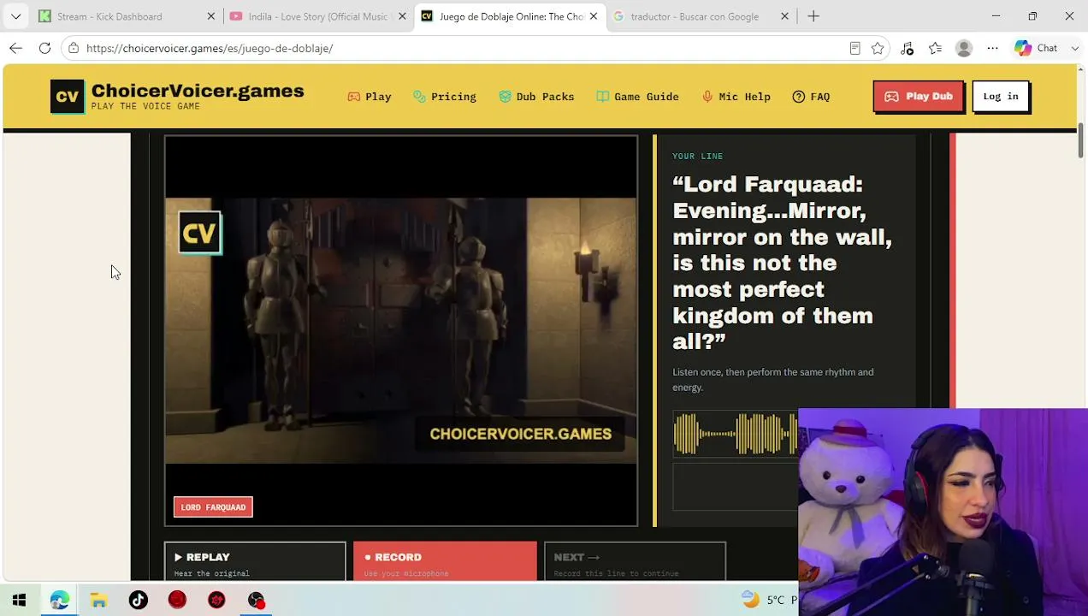View site information icon in address bar
The image size is (1088, 616).
pyautogui.click(x=74, y=48)
